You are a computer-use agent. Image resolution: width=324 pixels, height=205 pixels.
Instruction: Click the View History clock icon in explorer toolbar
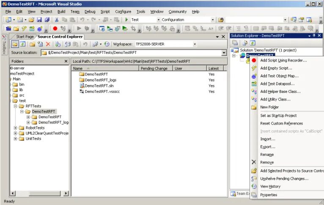pos(107,44)
